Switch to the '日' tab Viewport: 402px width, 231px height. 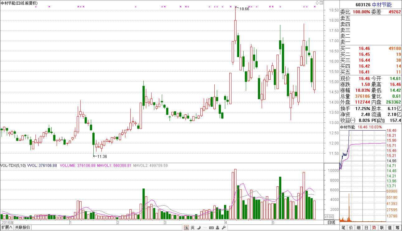coord(366,228)
